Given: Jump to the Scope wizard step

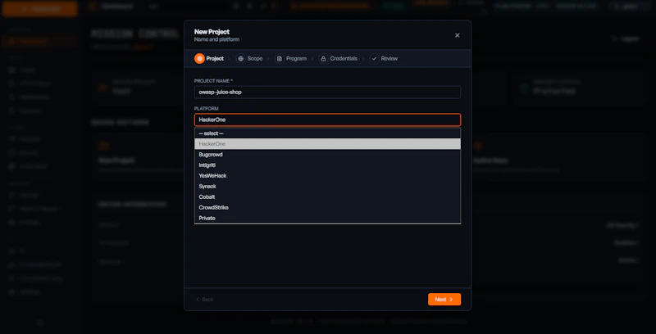Looking at the screenshot, I should tap(249, 58).
